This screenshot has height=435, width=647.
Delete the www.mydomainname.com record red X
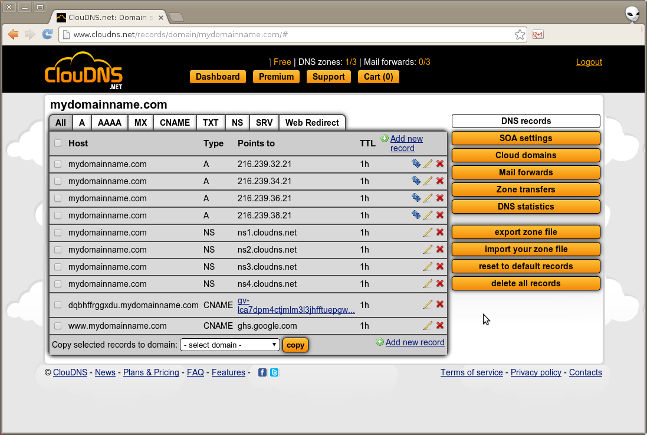(440, 326)
